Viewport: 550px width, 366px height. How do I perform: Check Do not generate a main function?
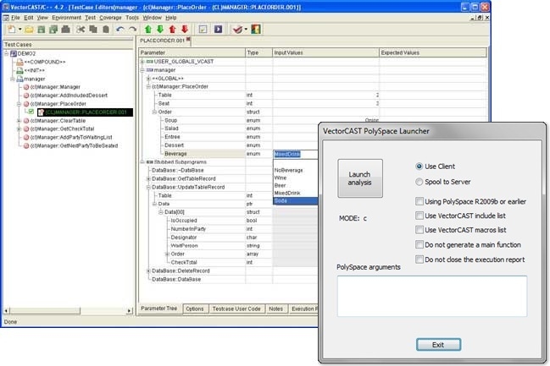pos(419,244)
